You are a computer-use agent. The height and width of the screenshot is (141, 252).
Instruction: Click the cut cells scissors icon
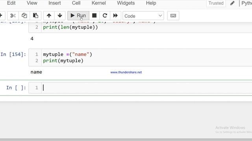point(13,16)
